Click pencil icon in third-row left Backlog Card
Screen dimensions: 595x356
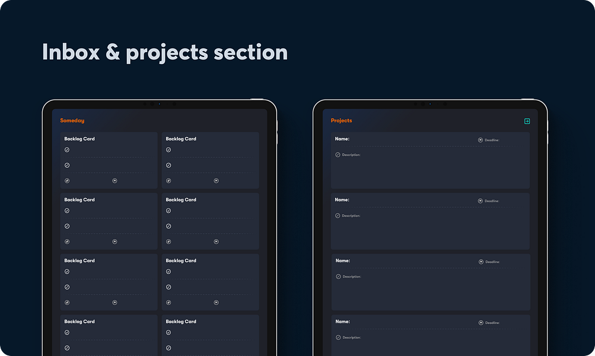(67, 287)
